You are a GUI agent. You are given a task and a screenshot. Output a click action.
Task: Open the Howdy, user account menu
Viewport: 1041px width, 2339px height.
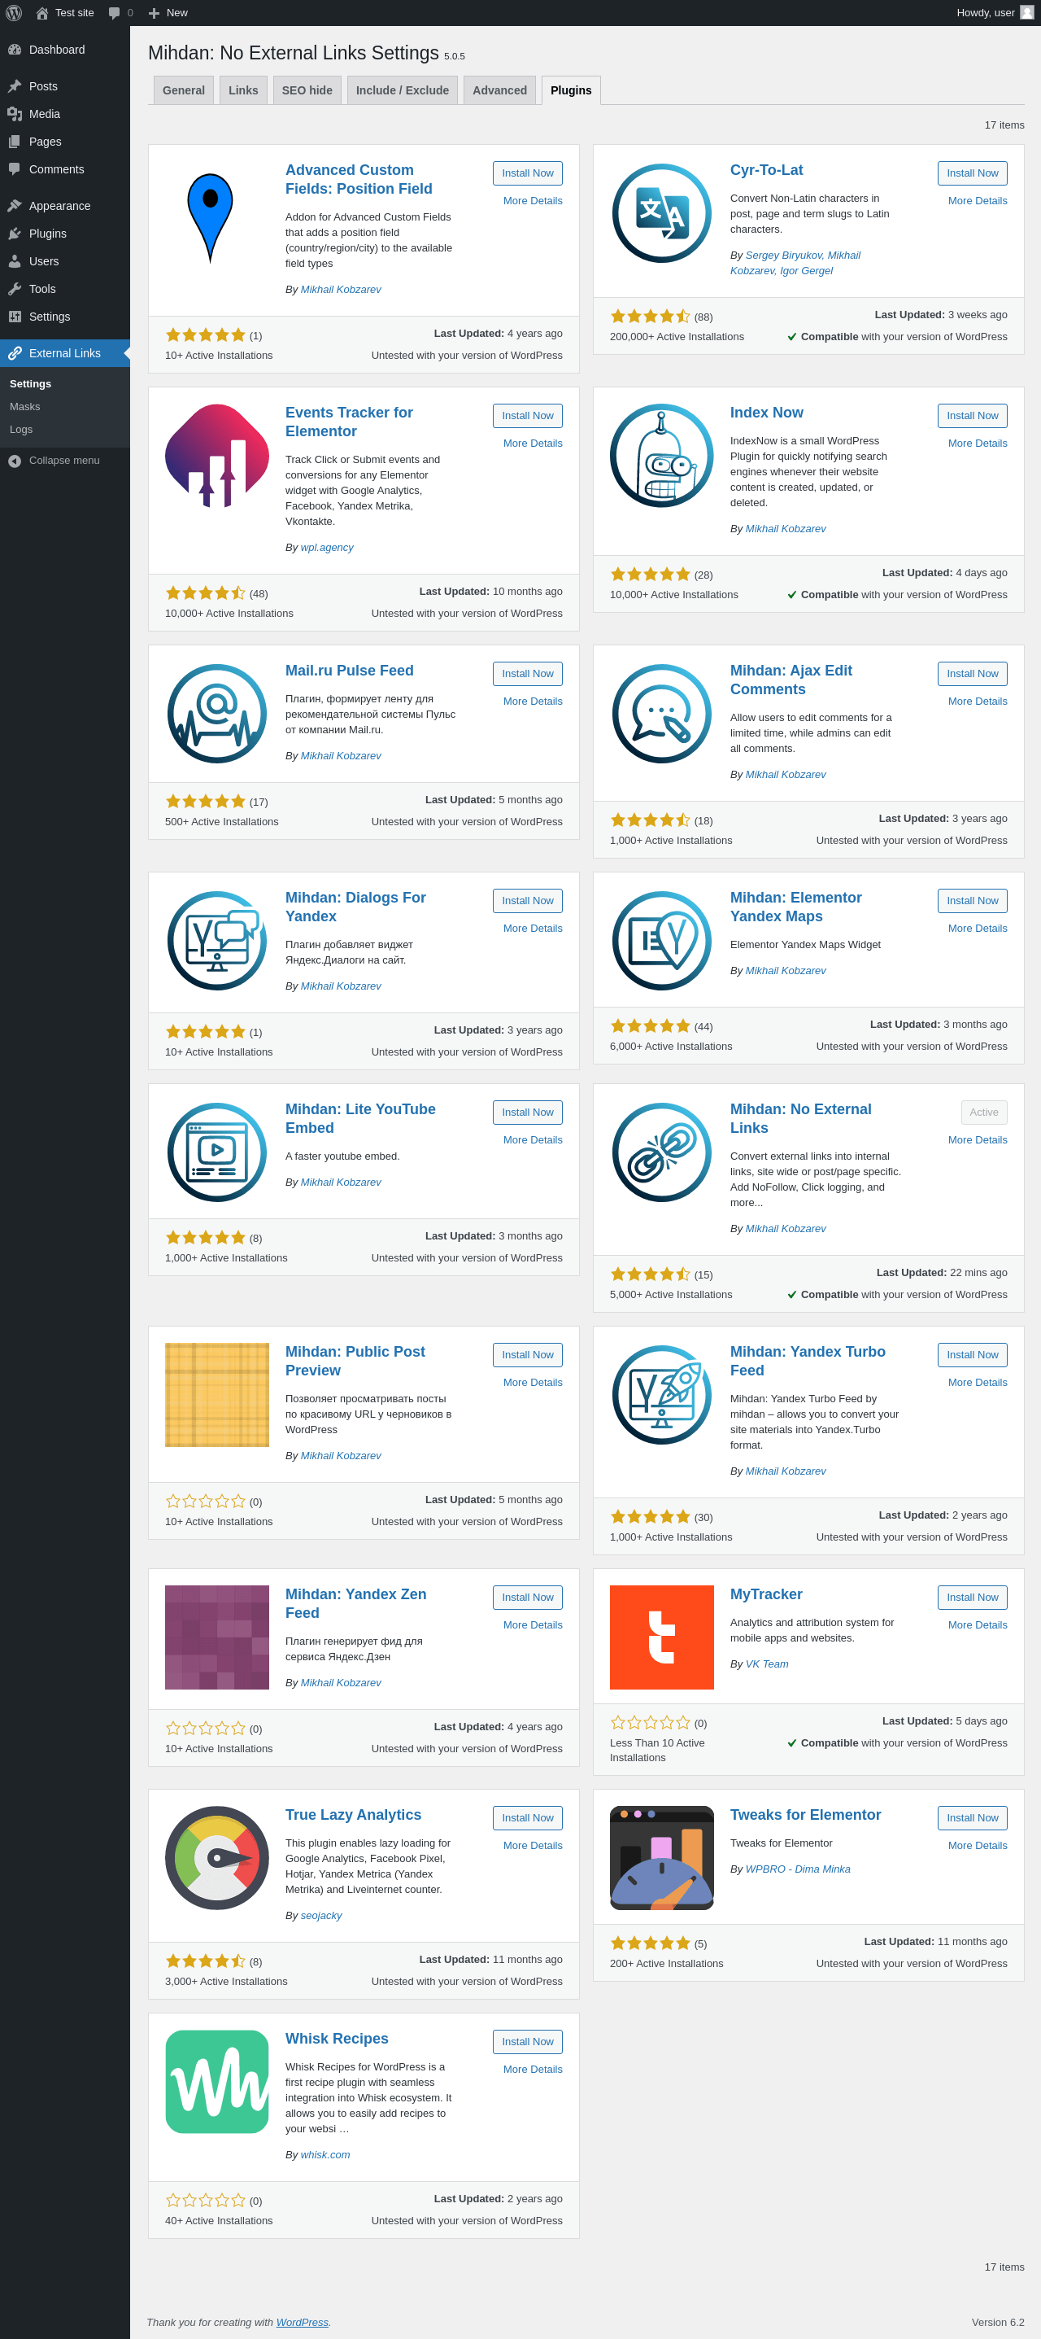point(994,13)
